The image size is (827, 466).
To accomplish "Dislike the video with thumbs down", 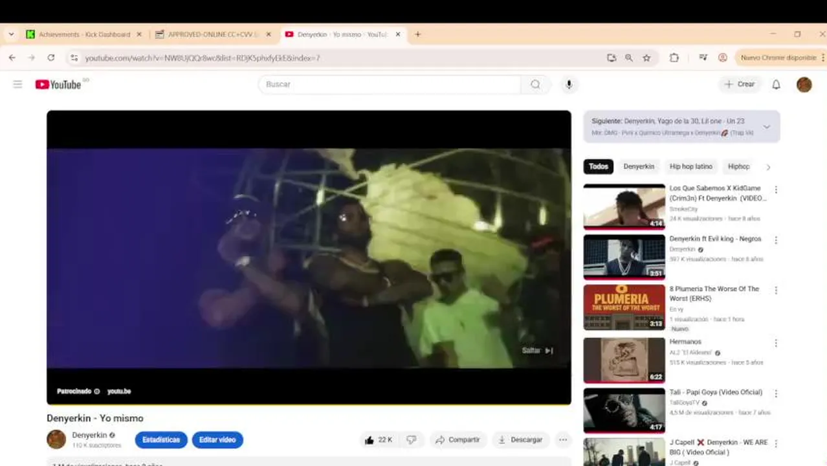I will [412, 439].
